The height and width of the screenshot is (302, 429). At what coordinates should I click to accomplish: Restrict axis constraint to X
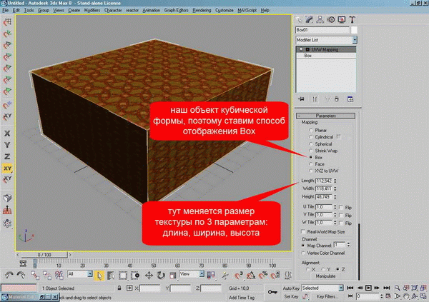(x=6, y=134)
